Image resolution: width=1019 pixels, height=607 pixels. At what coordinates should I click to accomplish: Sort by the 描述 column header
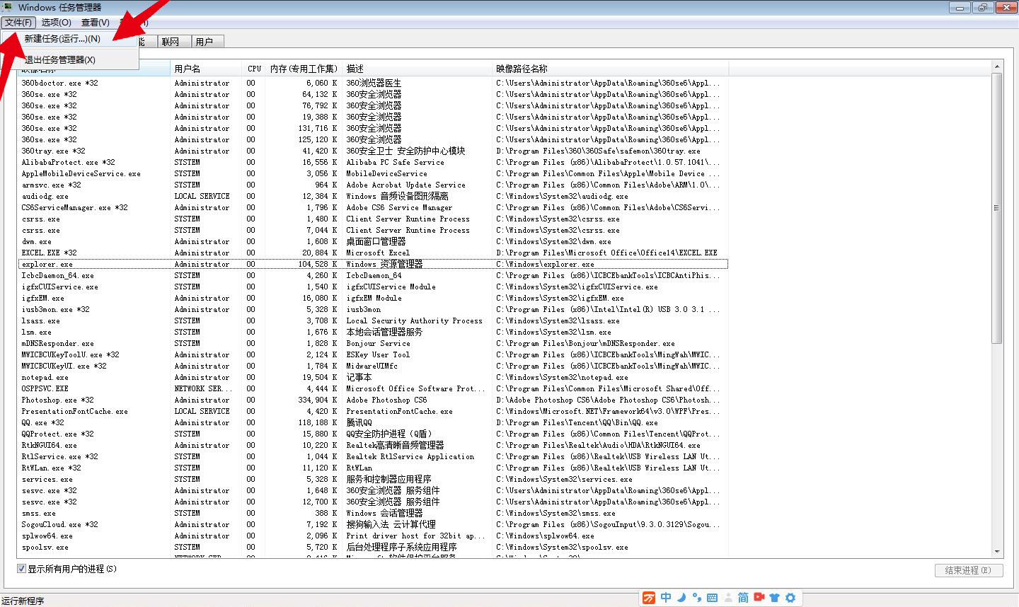pos(417,69)
